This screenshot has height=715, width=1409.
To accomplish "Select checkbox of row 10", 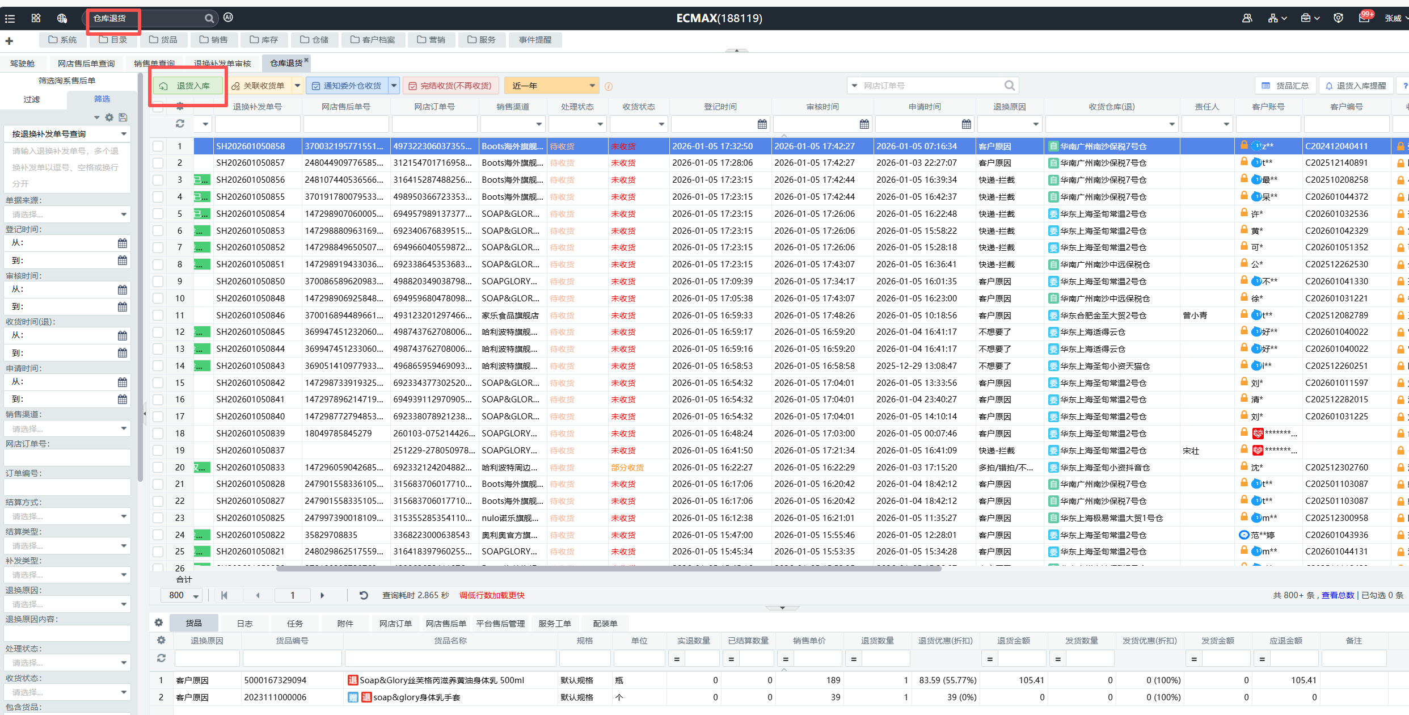I will click(158, 298).
